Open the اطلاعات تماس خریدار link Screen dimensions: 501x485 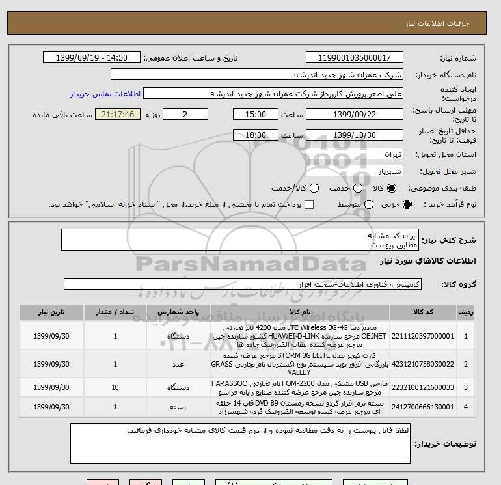pyautogui.click(x=105, y=94)
